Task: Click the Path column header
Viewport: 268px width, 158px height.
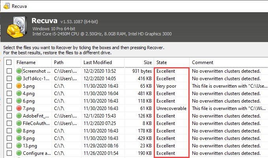Action: click(x=59, y=62)
